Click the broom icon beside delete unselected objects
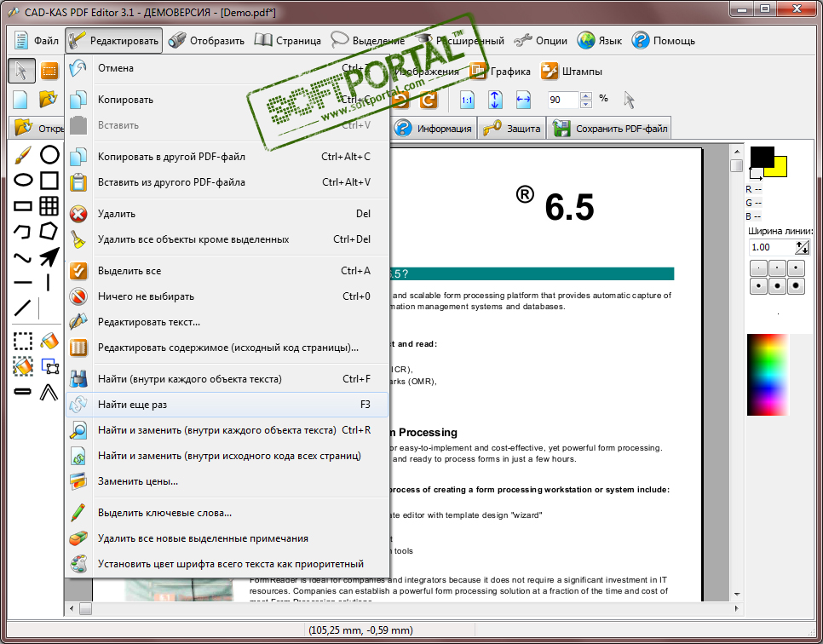 coord(78,239)
